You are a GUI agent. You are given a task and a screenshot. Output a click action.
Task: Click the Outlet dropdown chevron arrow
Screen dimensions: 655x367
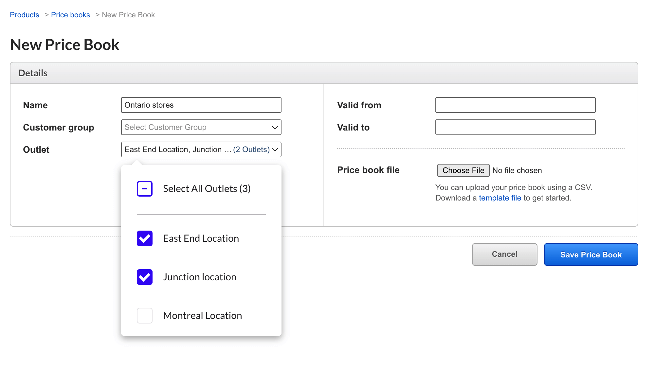click(x=275, y=149)
